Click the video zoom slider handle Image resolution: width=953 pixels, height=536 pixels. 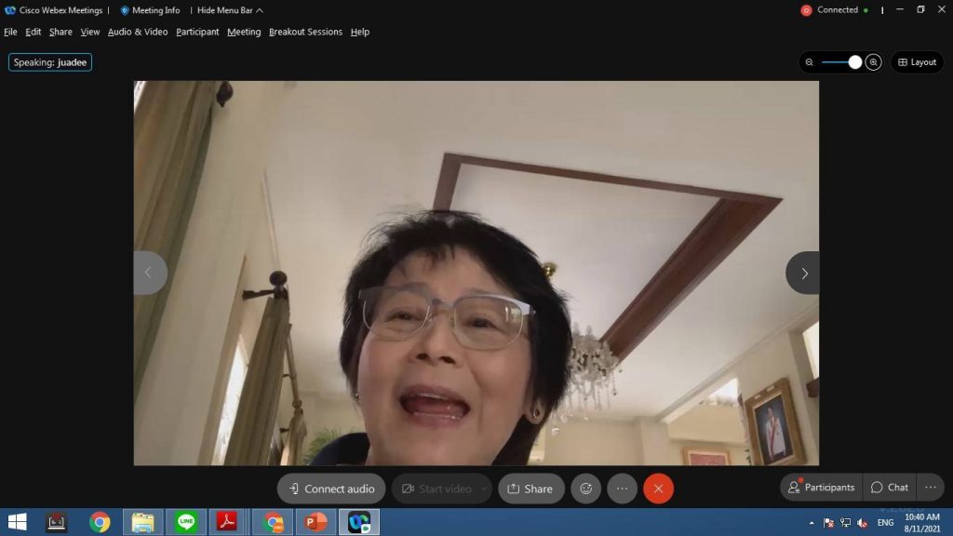(x=854, y=62)
